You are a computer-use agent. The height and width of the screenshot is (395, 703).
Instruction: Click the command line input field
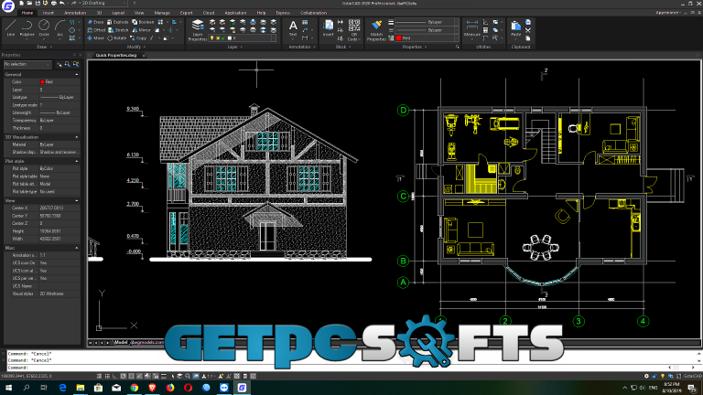tap(350, 368)
